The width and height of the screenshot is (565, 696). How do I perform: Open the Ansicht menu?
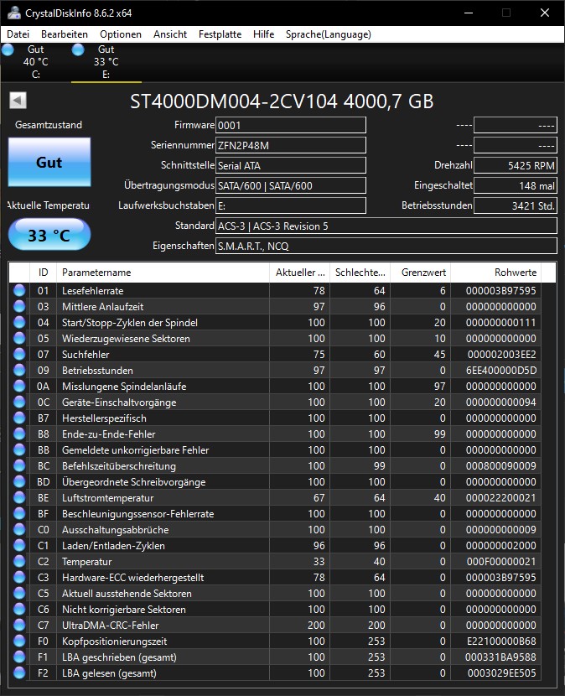[x=170, y=34]
